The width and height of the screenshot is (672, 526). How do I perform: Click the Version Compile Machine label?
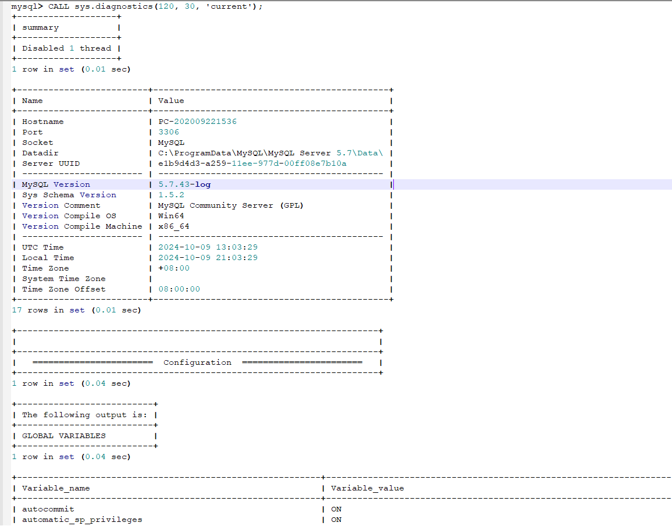point(82,226)
